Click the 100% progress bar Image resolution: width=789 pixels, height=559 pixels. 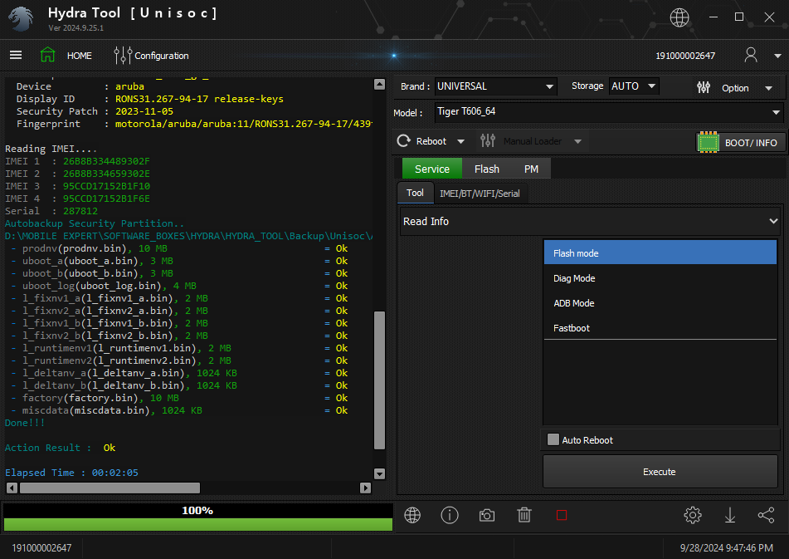(x=197, y=517)
